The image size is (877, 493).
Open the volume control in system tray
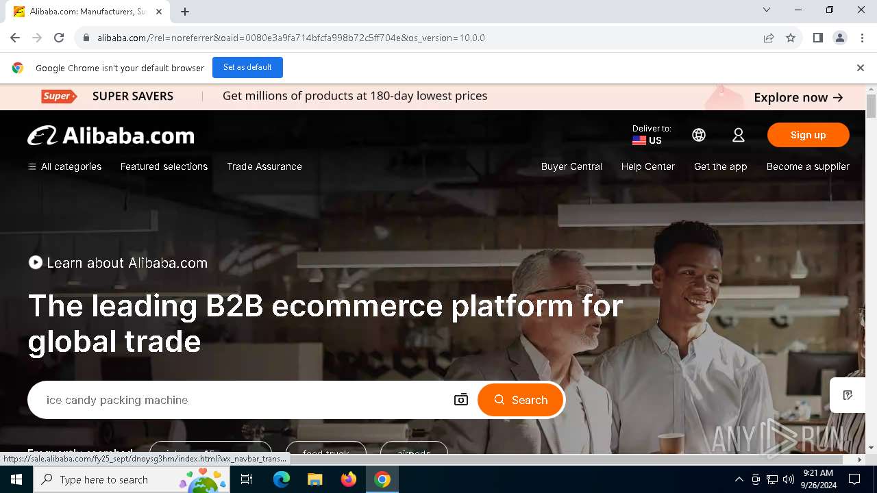(x=788, y=479)
